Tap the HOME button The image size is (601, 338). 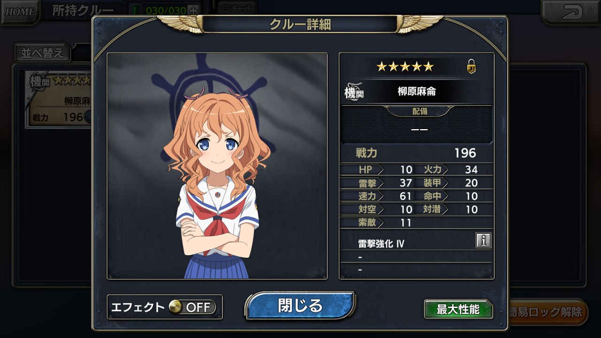(x=20, y=11)
